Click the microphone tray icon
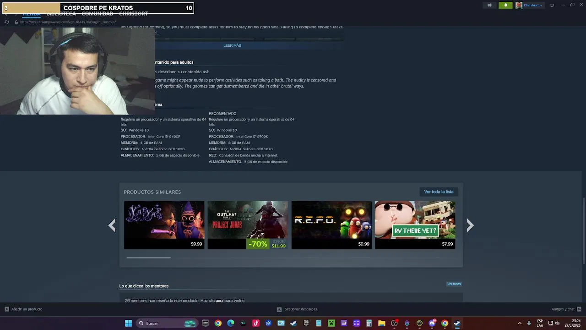The height and width of the screenshot is (330, 586). [x=529, y=323]
